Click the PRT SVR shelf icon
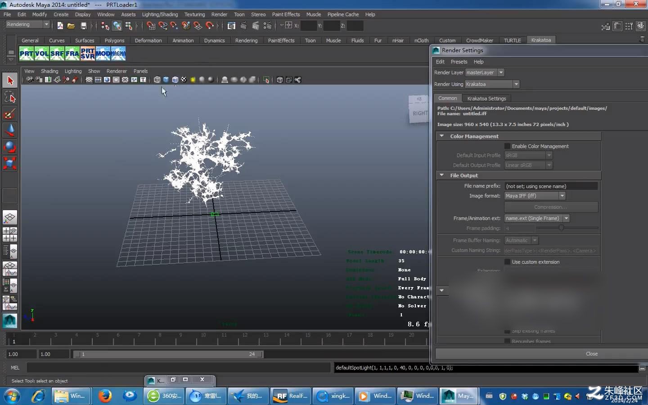648x405 pixels. pos(88,54)
